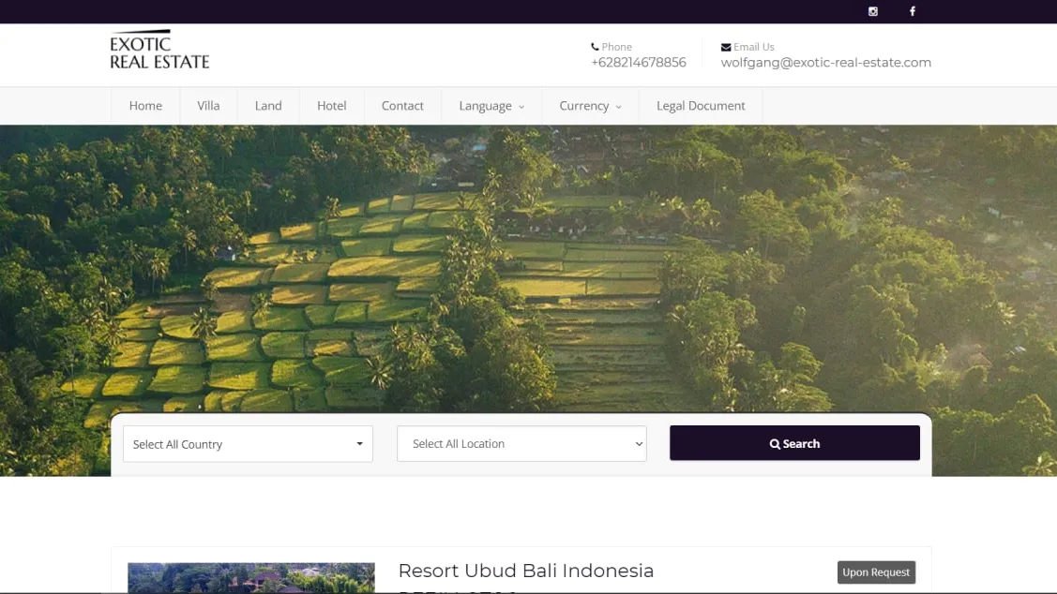Email wolfgang@exotic-real-estate.com link
The image size is (1057, 594).
pos(825,63)
